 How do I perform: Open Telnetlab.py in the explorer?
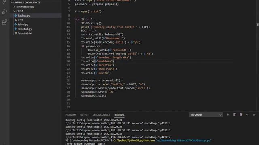pyautogui.click(x=25, y=29)
